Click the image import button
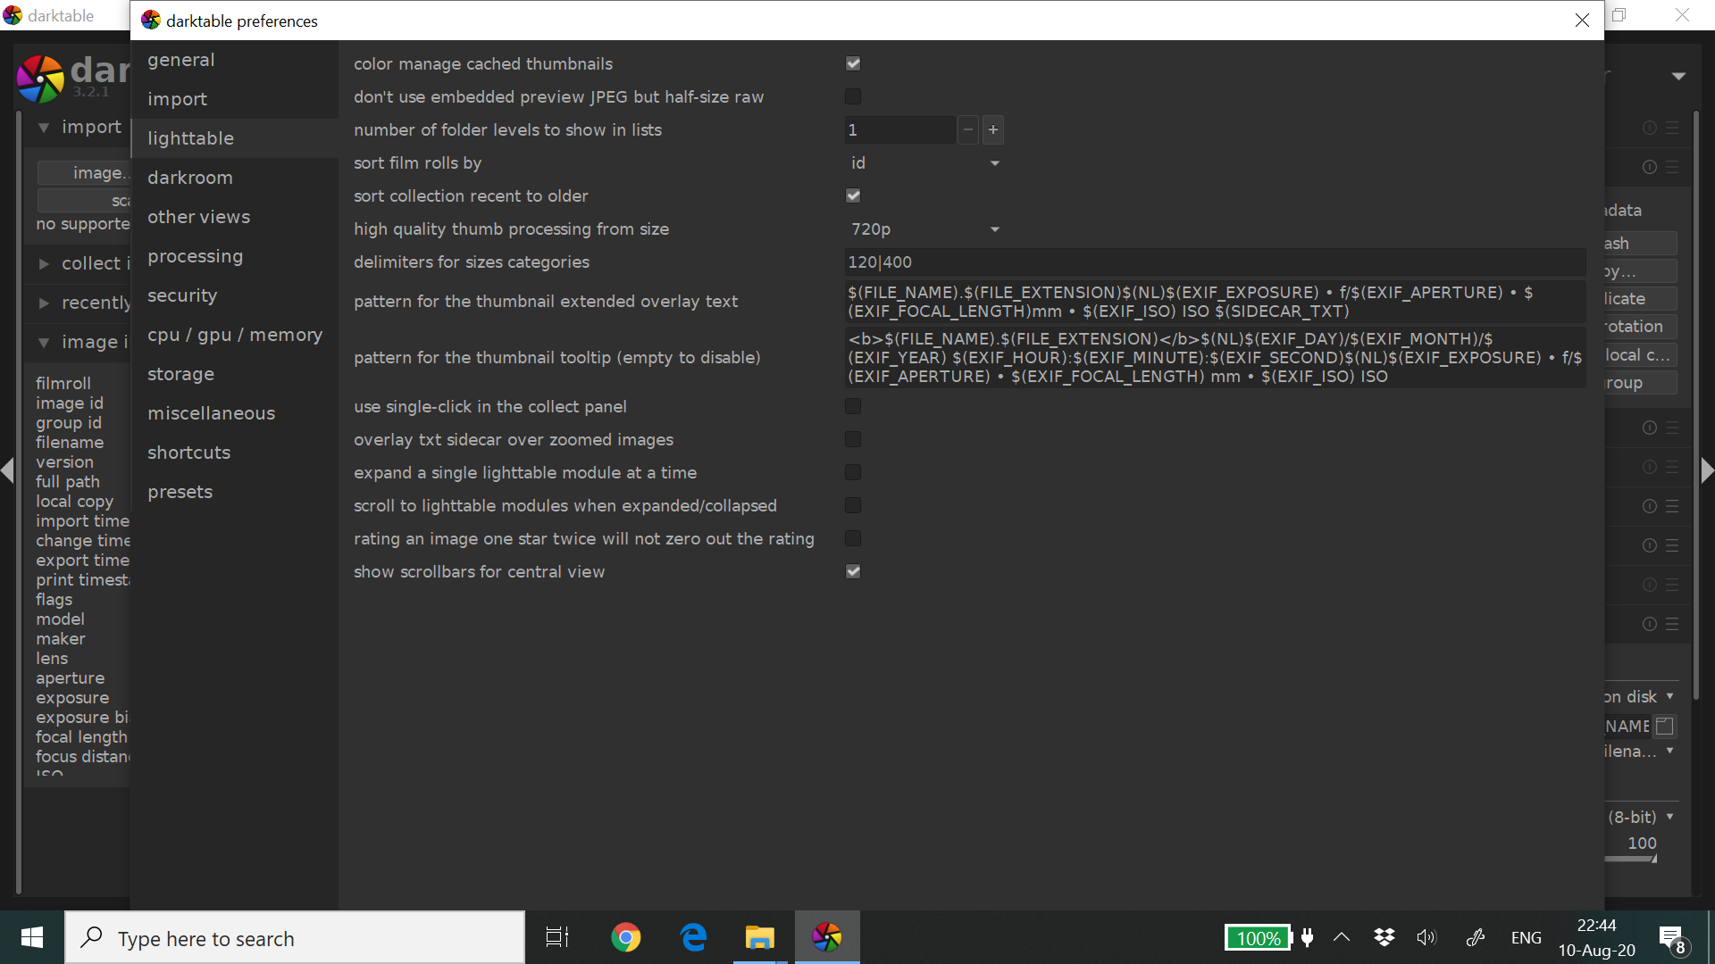Viewport: 1715px width, 964px height. pos(85,173)
